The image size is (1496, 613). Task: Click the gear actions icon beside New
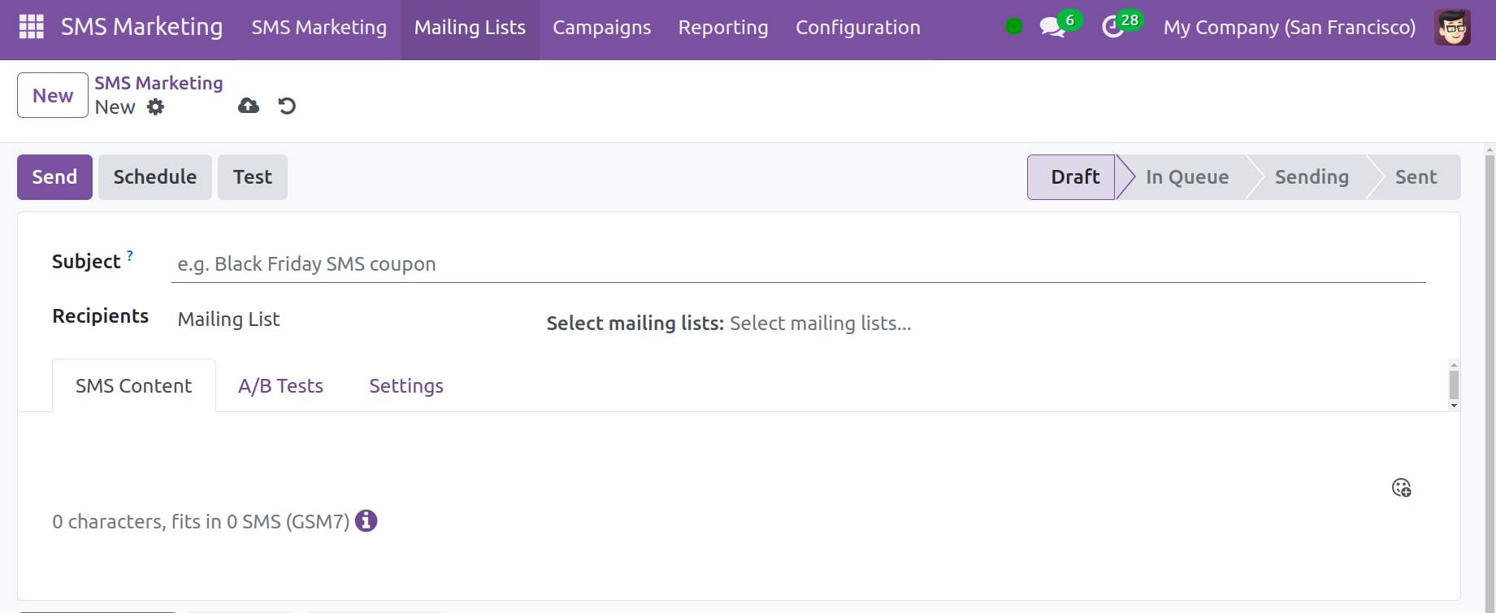155,107
